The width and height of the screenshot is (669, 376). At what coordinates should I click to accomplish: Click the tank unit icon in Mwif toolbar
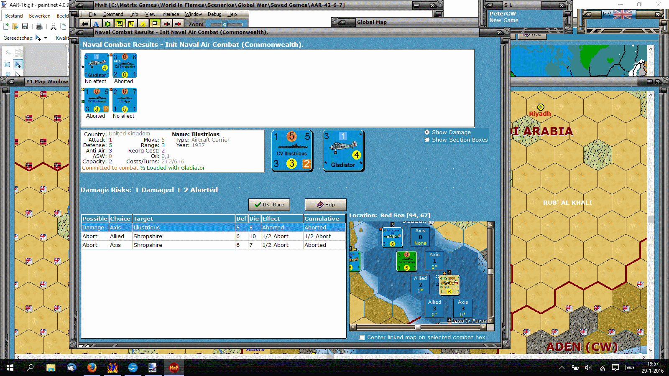pyautogui.click(x=85, y=24)
